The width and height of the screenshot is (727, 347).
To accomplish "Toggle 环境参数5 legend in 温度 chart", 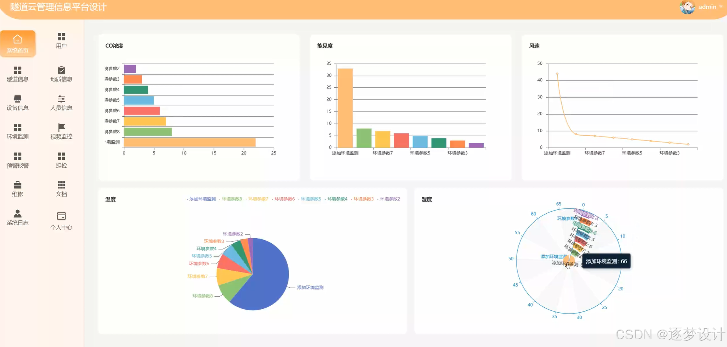I will [x=310, y=199].
